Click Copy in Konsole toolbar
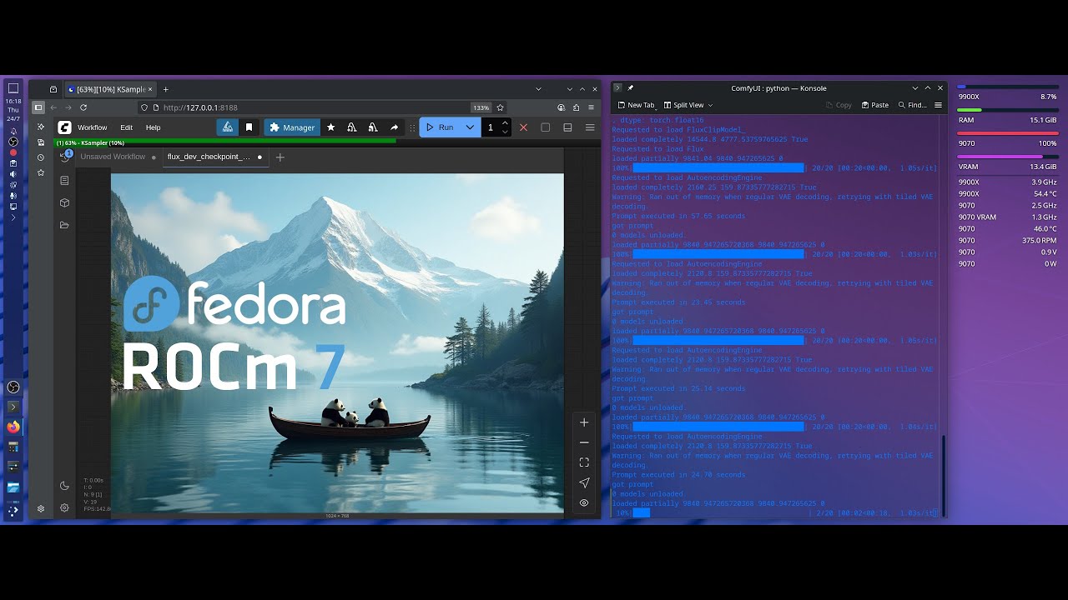1068x600 pixels. [x=839, y=105]
